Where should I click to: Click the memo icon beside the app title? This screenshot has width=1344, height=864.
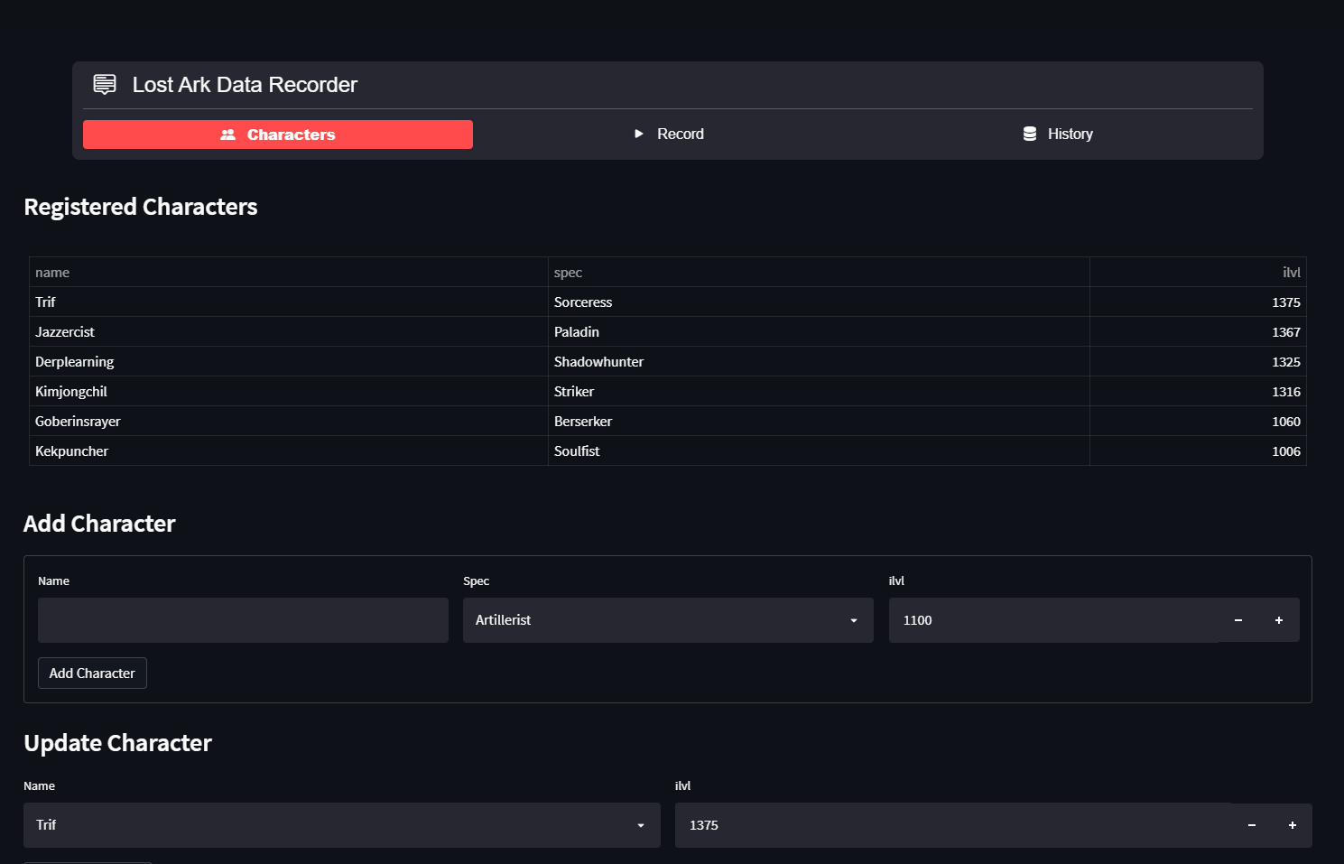pyautogui.click(x=104, y=84)
